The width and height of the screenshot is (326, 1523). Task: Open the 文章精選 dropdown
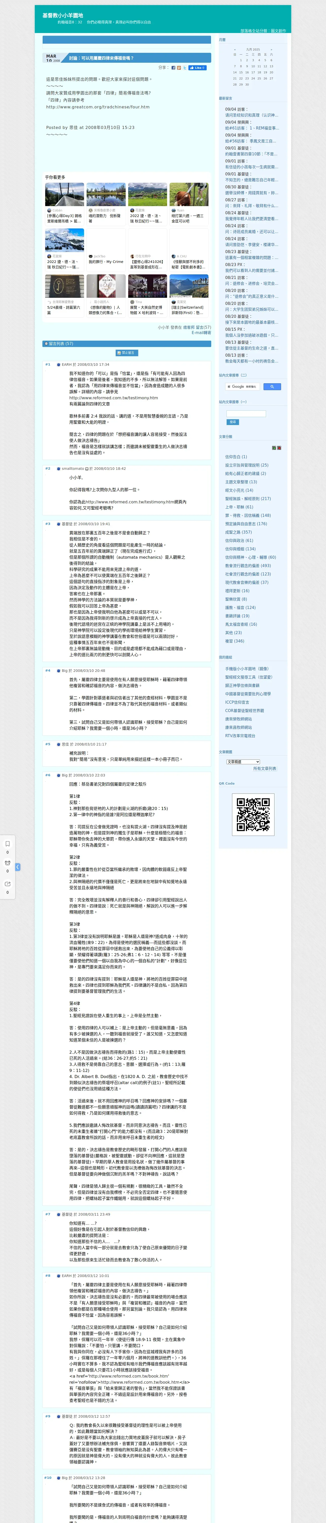pyautogui.click(x=243, y=762)
